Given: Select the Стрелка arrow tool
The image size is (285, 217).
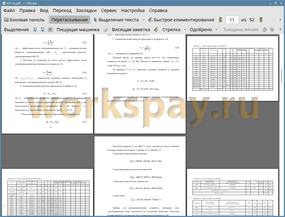Looking at the screenshot, I should [171, 30].
